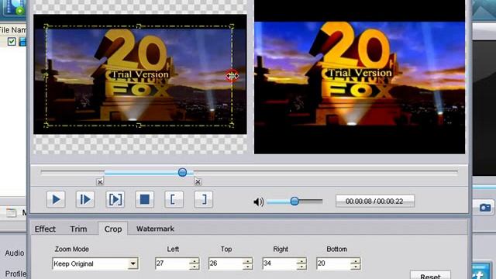Increase the Bottom crop value
496x279 pixels.
pyautogui.click(x=355, y=260)
